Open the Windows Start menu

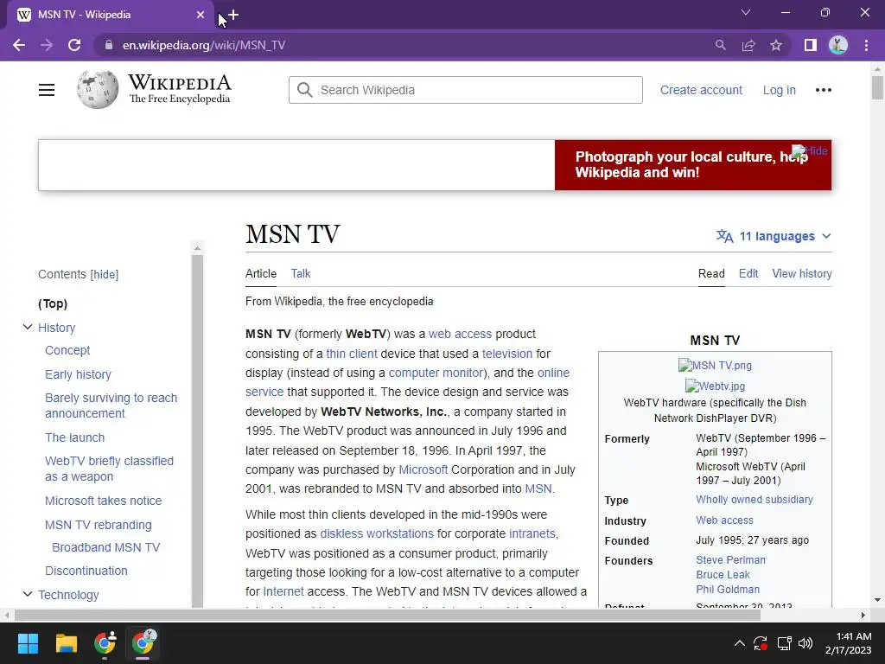[x=28, y=643]
